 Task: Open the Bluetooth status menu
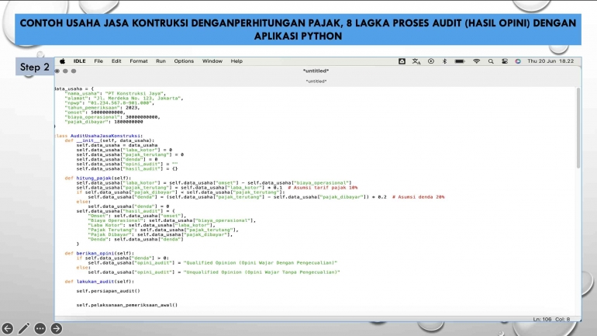click(x=444, y=61)
